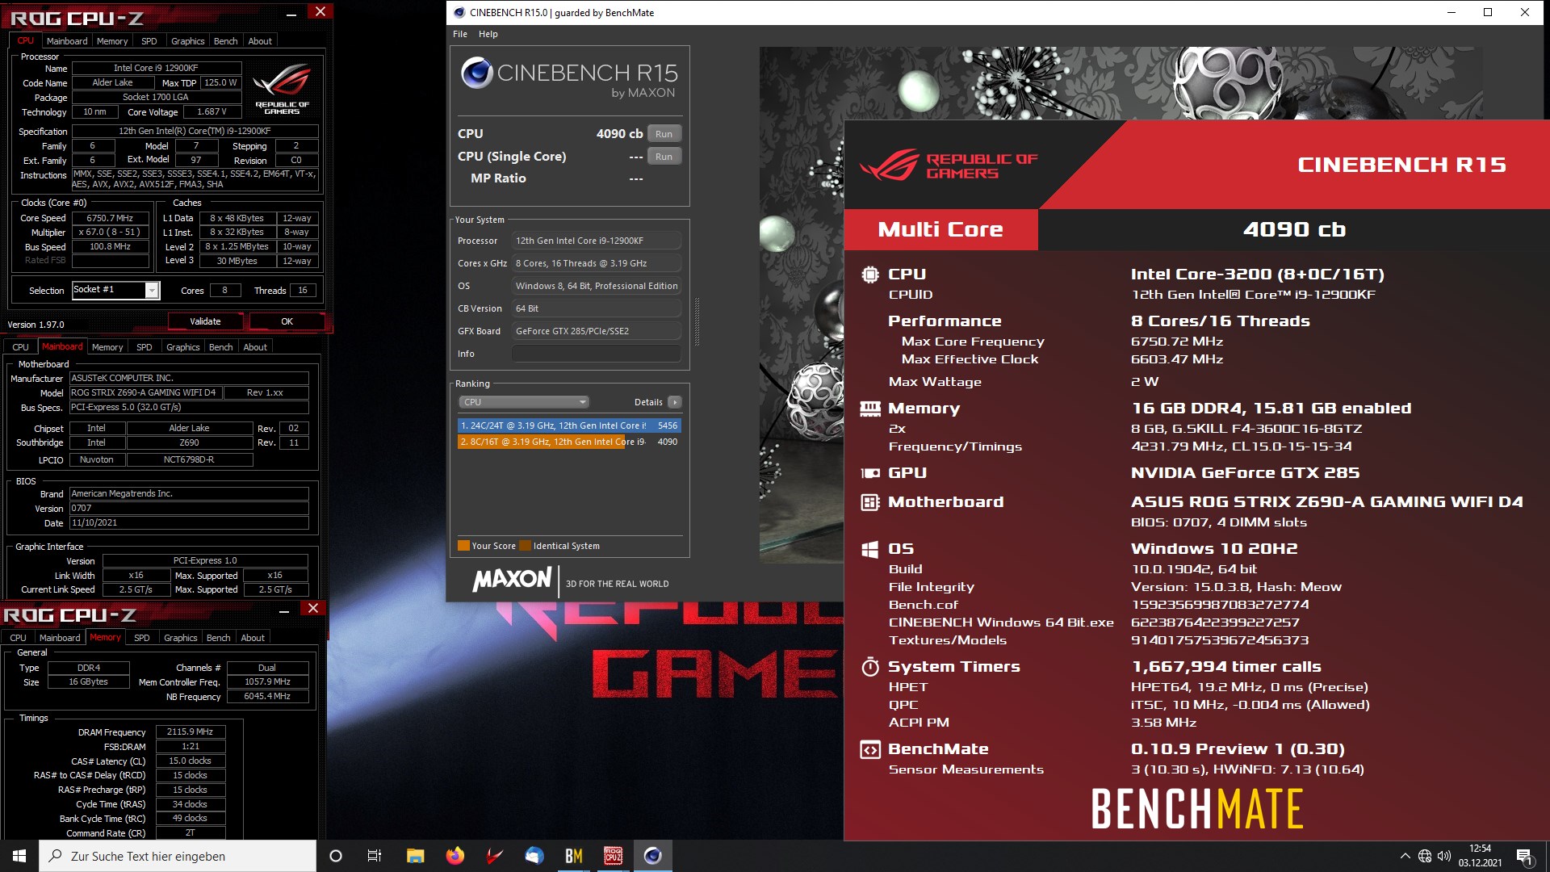Show hidden system tray icons
Image resolution: width=1550 pixels, height=872 pixels.
1405,856
